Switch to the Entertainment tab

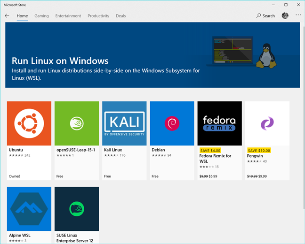68,16
